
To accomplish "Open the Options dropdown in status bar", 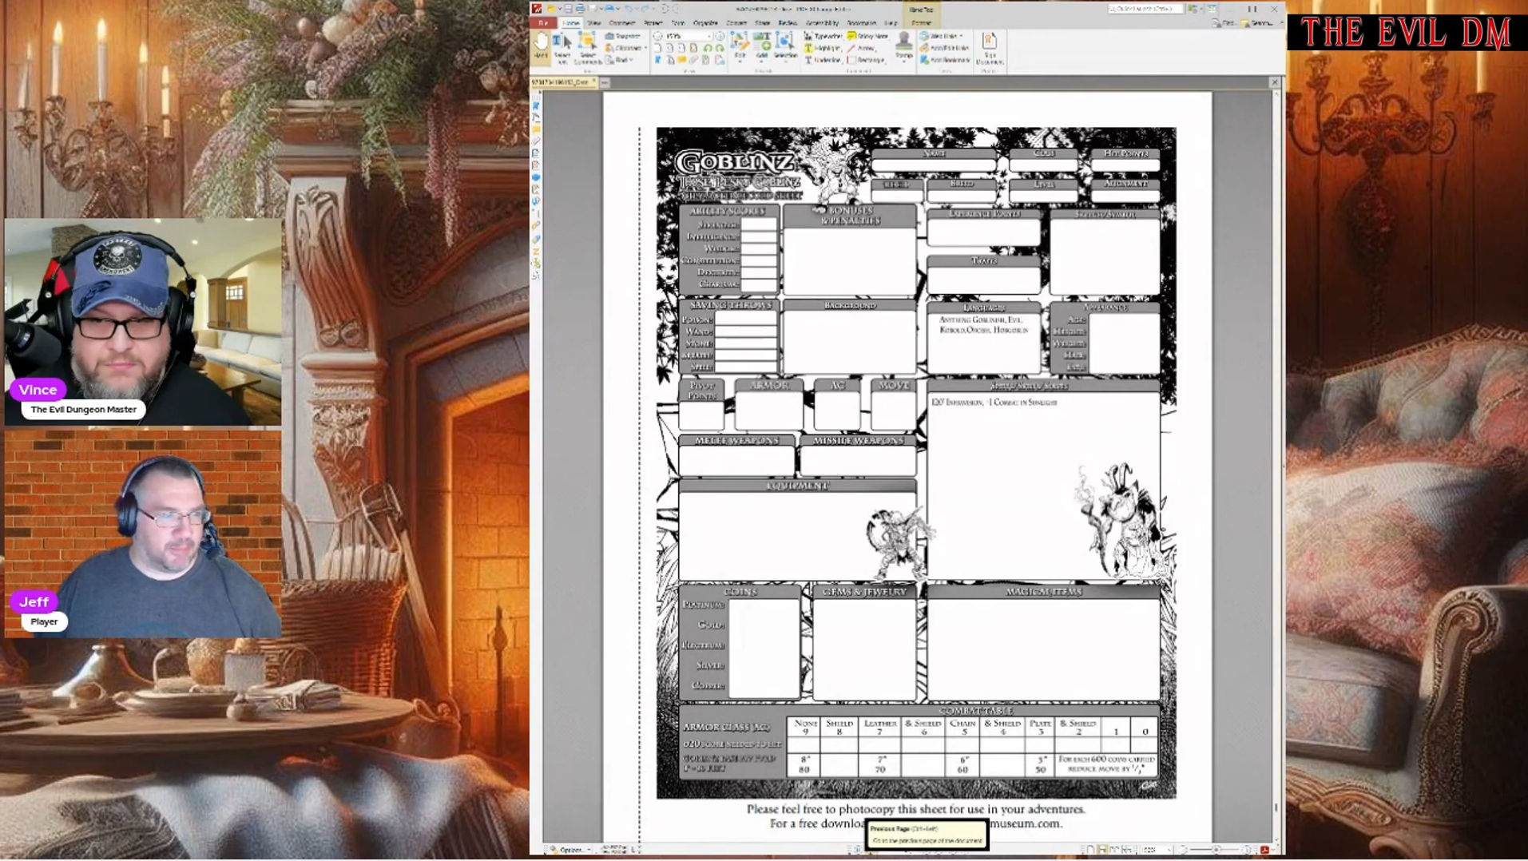I will tap(570, 850).
